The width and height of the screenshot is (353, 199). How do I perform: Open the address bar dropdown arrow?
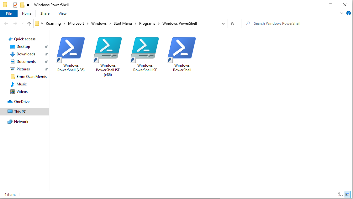click(223, 23)
